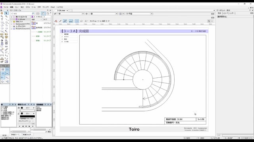Toggle the Drop Shadow checkbox

tap(29, 121)
